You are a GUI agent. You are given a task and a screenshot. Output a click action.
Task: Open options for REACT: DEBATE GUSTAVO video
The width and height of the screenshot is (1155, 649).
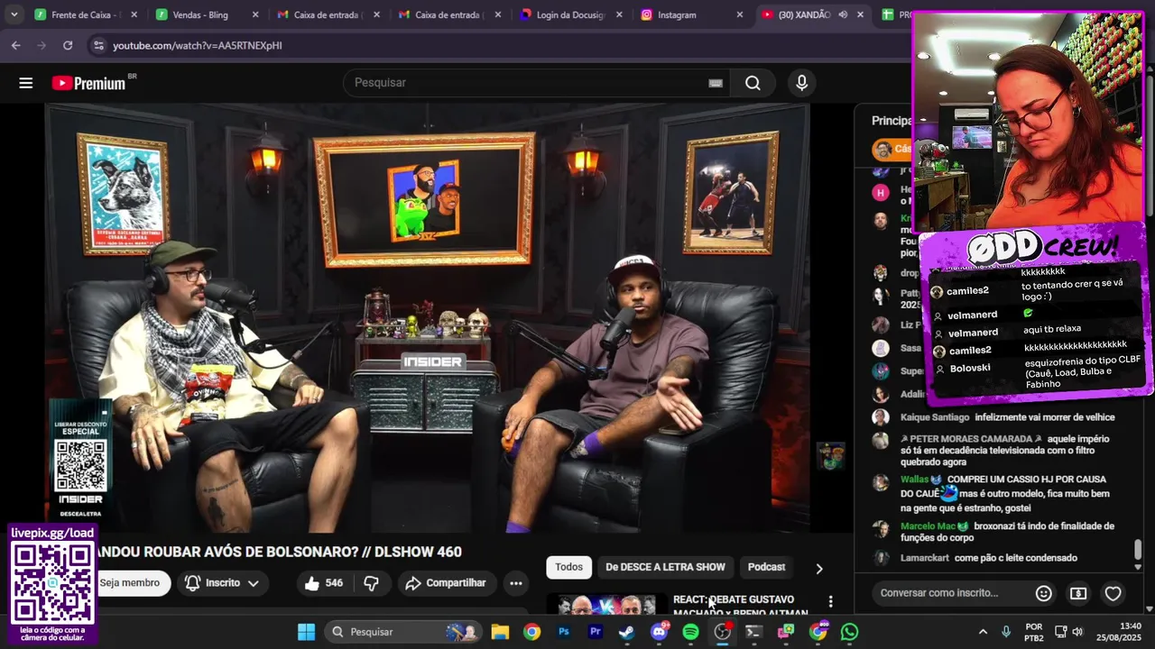click(x=830, y=601)
